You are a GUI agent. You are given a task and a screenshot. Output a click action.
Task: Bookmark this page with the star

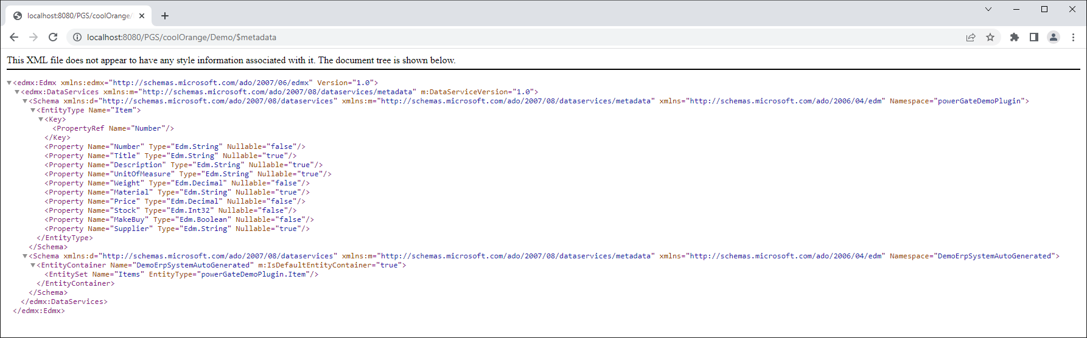[990, 37]
